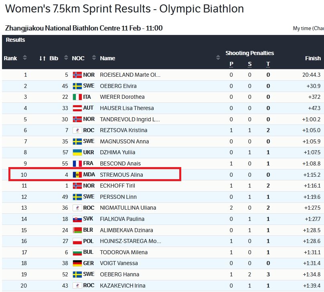Click Italy flag beside WIERER Dorothea
This screenshot has width=324, height=292.
77,97
